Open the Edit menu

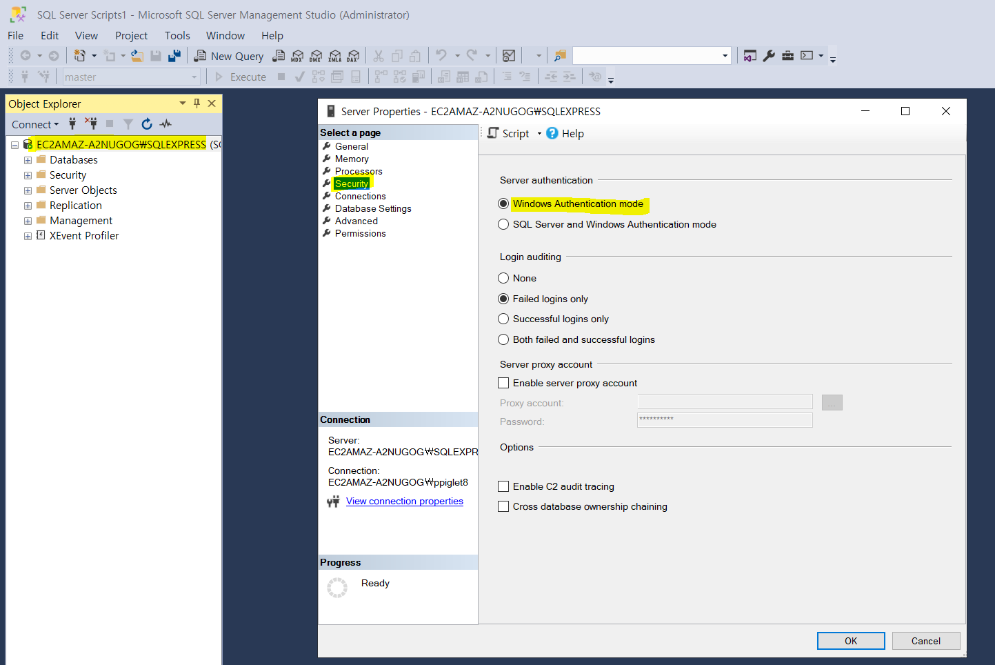tap(50, 35)
